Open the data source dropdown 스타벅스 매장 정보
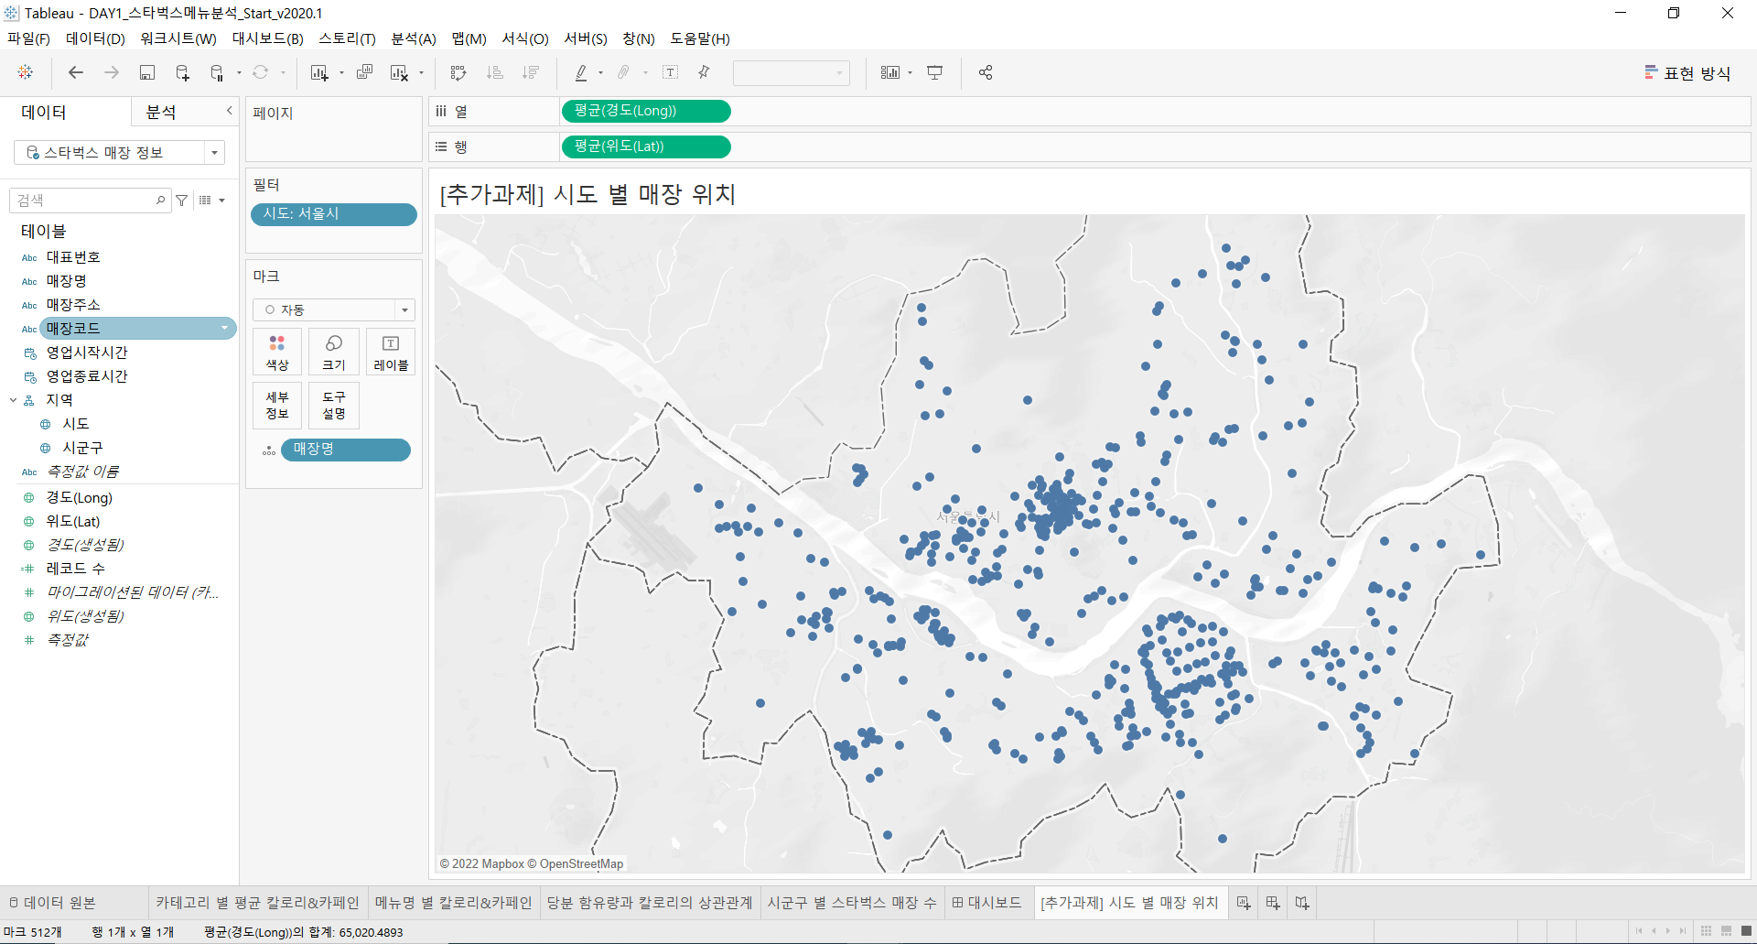1757x944 pixels. [x=119, y=153]
